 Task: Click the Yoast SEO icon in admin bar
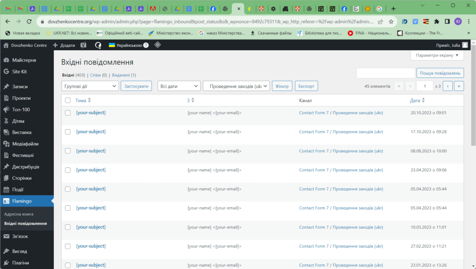tap(84, 45)
